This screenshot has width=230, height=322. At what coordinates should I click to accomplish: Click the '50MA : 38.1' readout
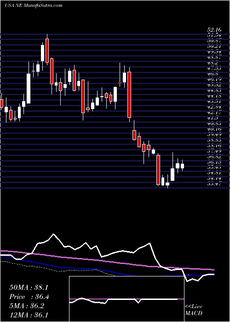pyautogui.click(x=29, y=287)
